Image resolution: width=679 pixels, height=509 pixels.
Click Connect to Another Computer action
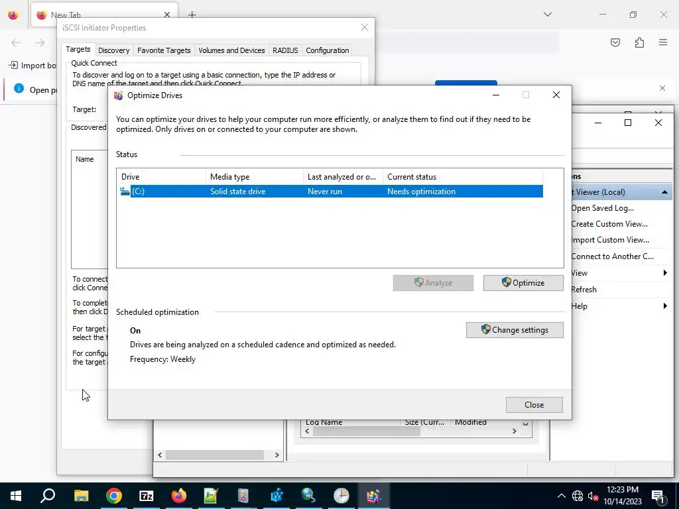(612, 256)
